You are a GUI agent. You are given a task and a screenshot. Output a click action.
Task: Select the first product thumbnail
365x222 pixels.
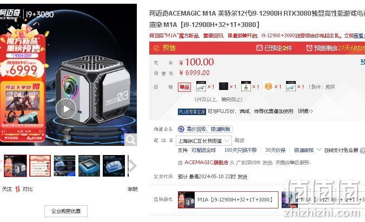coord(15,166)
